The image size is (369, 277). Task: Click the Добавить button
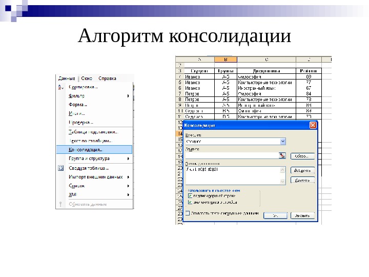point(302,170)
